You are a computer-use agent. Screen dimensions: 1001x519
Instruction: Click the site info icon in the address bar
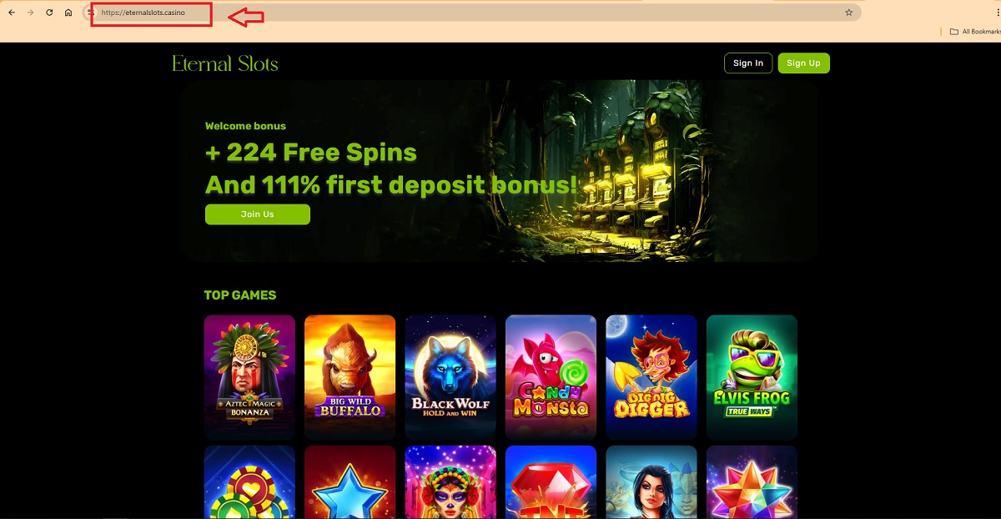[91, 13]
